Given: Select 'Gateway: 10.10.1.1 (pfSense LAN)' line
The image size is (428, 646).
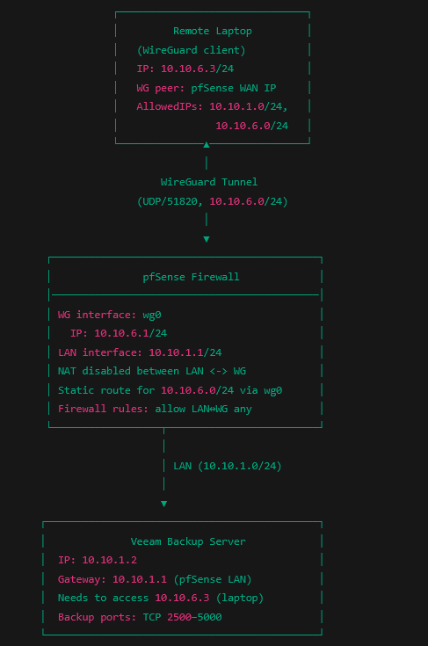Looking at the screenshot, I should (155, 579).
